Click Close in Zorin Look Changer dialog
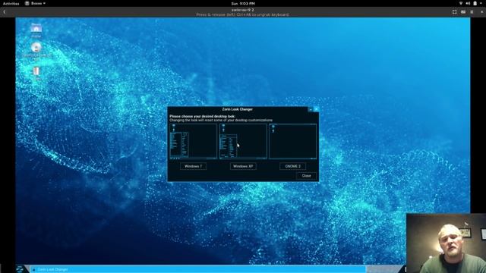The width and height of the screenshot is (486, 273). 306,175
